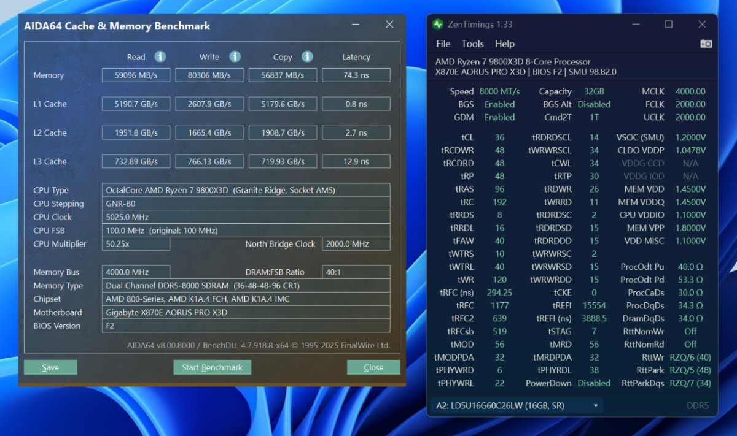This screenshot has height=436, width=737.
Task: Click the CPU Type value field
Action: [246, 190]
